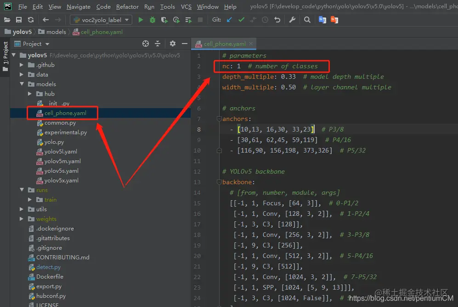Collapse the yolov5 root folder

pyautogui.click(x=13, y=55)
